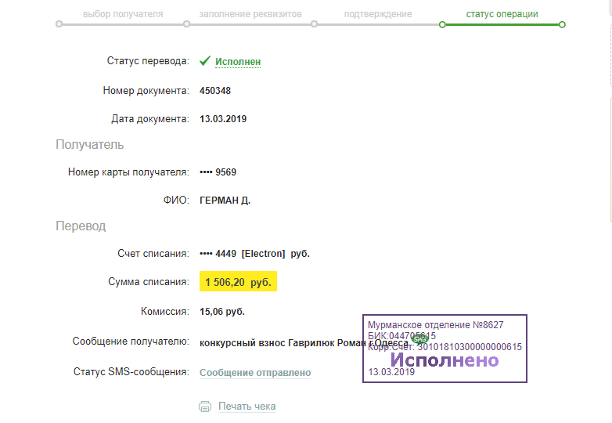Click the green circle at start of статус операции

point(442,24)
